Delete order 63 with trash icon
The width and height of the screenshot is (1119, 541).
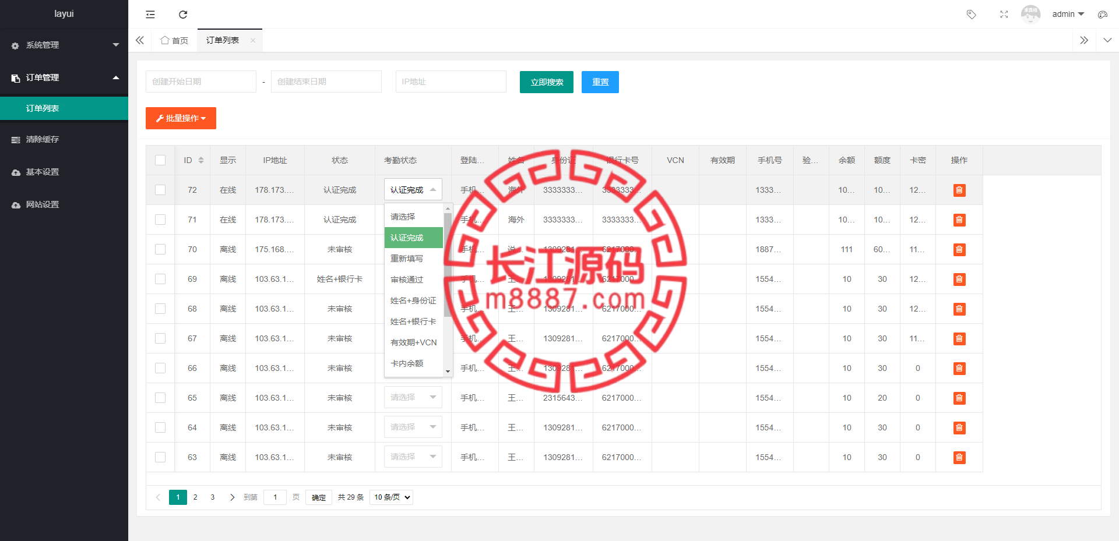959,458
